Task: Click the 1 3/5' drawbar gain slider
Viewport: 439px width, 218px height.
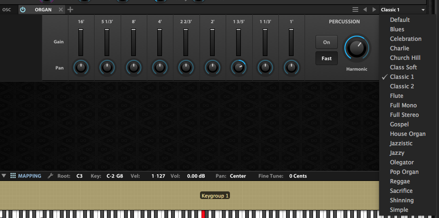Action: tap(239, 43)
